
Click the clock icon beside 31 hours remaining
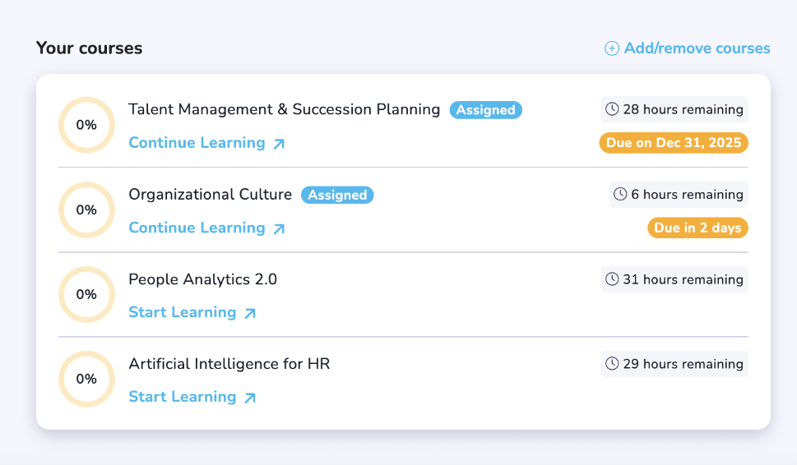612,279
